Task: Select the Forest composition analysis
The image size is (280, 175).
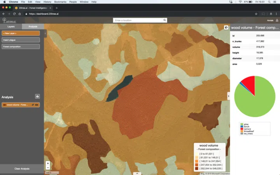Action: coord(20,47)
